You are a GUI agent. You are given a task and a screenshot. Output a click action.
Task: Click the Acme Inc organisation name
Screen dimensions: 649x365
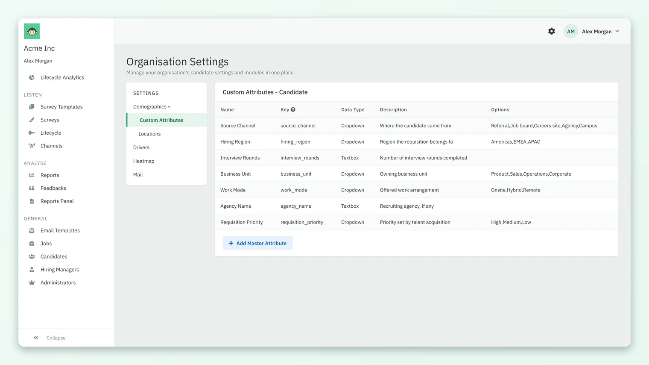39,48
